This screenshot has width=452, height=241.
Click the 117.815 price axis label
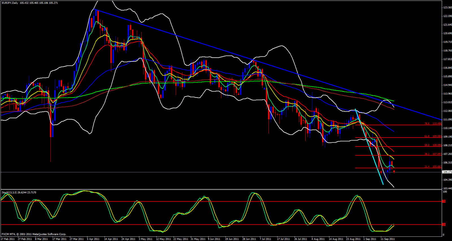pos(447,59)
